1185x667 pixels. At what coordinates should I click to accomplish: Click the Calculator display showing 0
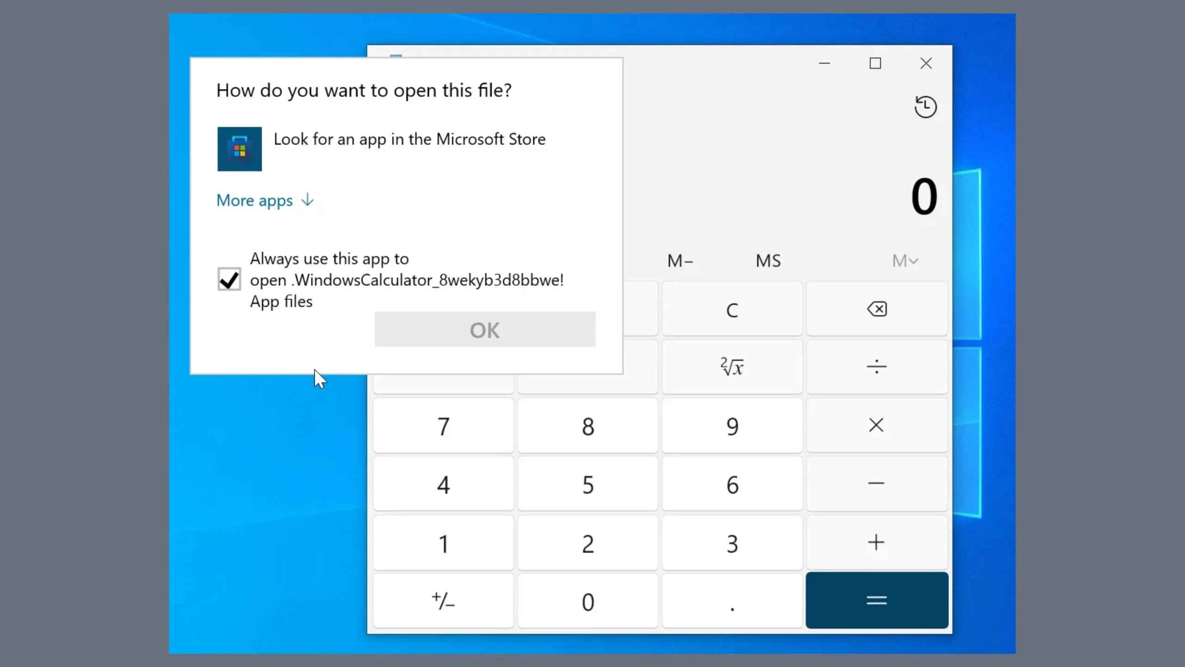924,196
